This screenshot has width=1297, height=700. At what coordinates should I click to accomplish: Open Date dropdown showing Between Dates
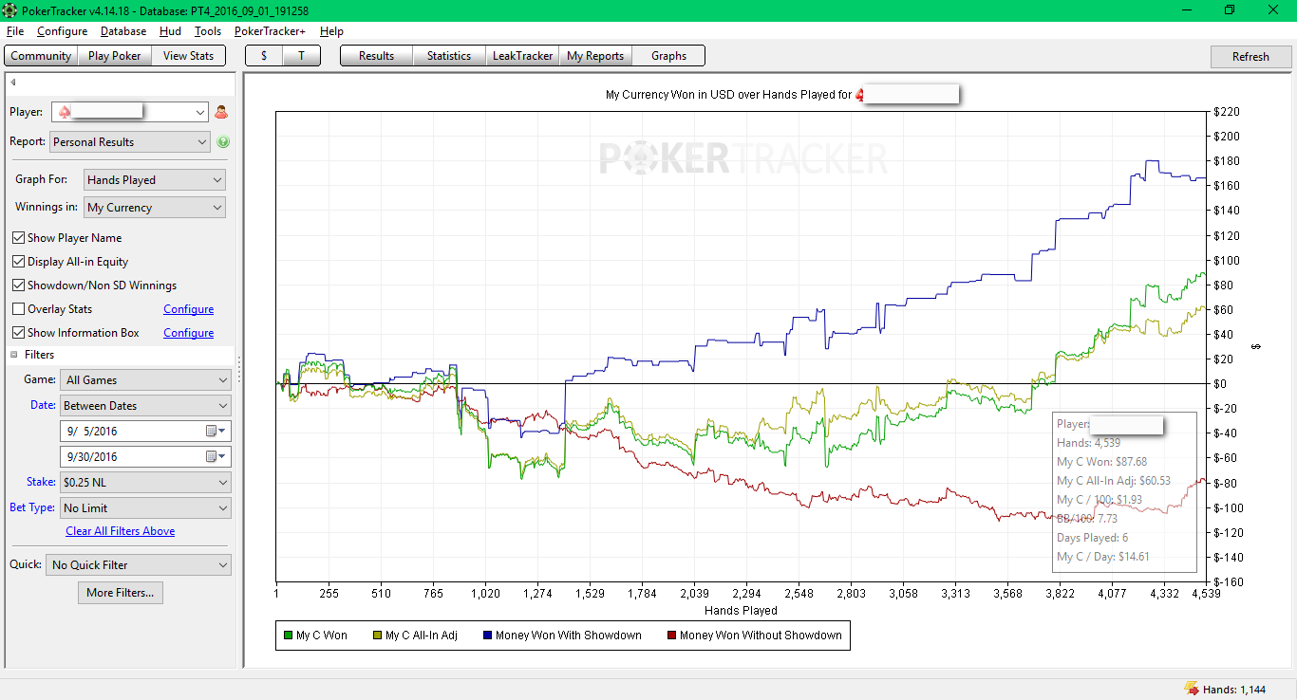click(145, 406)
